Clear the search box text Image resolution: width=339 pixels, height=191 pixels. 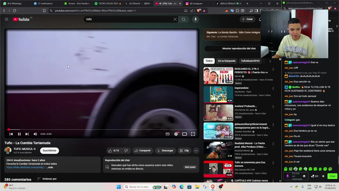click(x=175, y=19)
